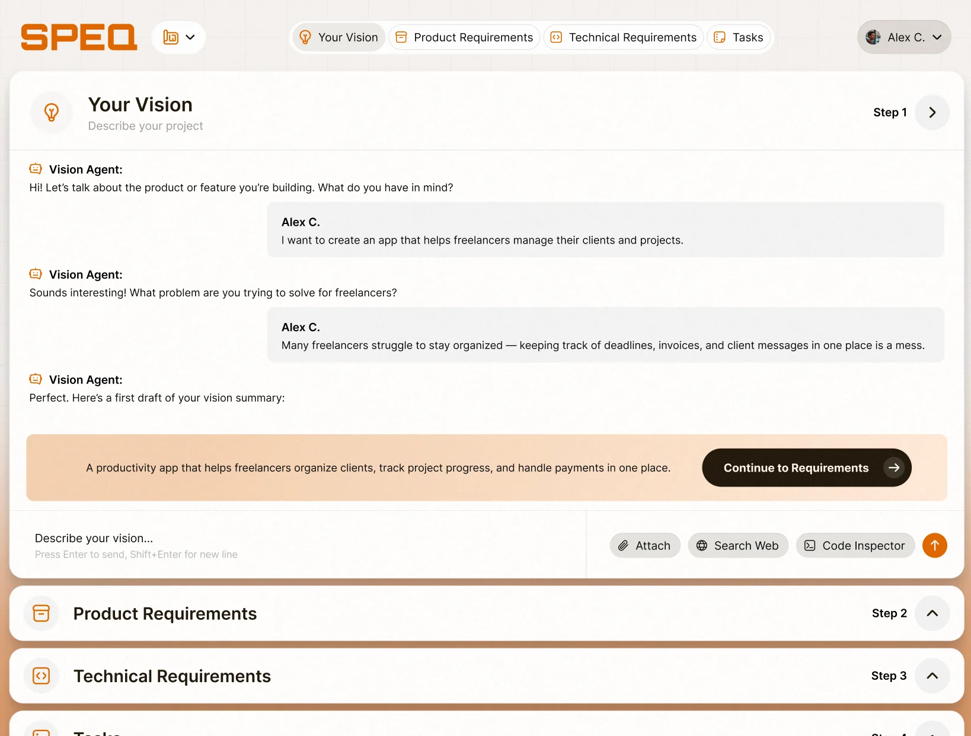
Task: Click the Product Requirements section icon
Action: (x=41, y=613)
